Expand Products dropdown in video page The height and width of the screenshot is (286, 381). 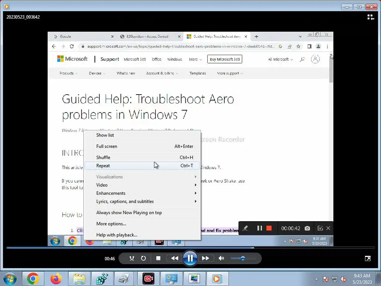pos(68,73)
